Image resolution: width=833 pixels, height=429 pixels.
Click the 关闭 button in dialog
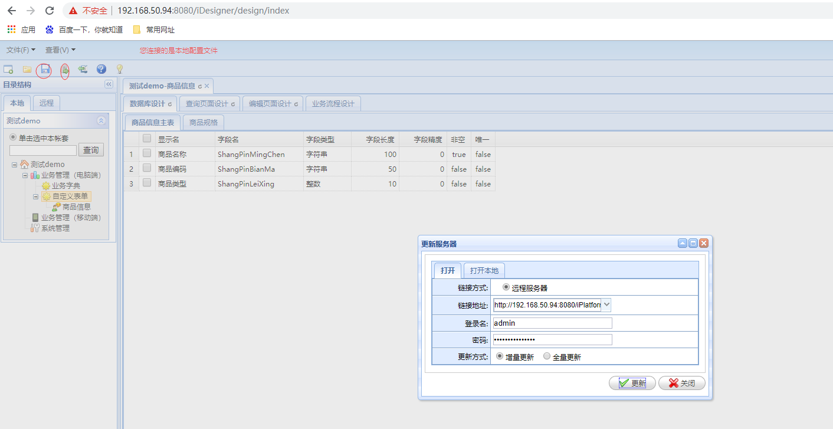click(x=682, y=383)
